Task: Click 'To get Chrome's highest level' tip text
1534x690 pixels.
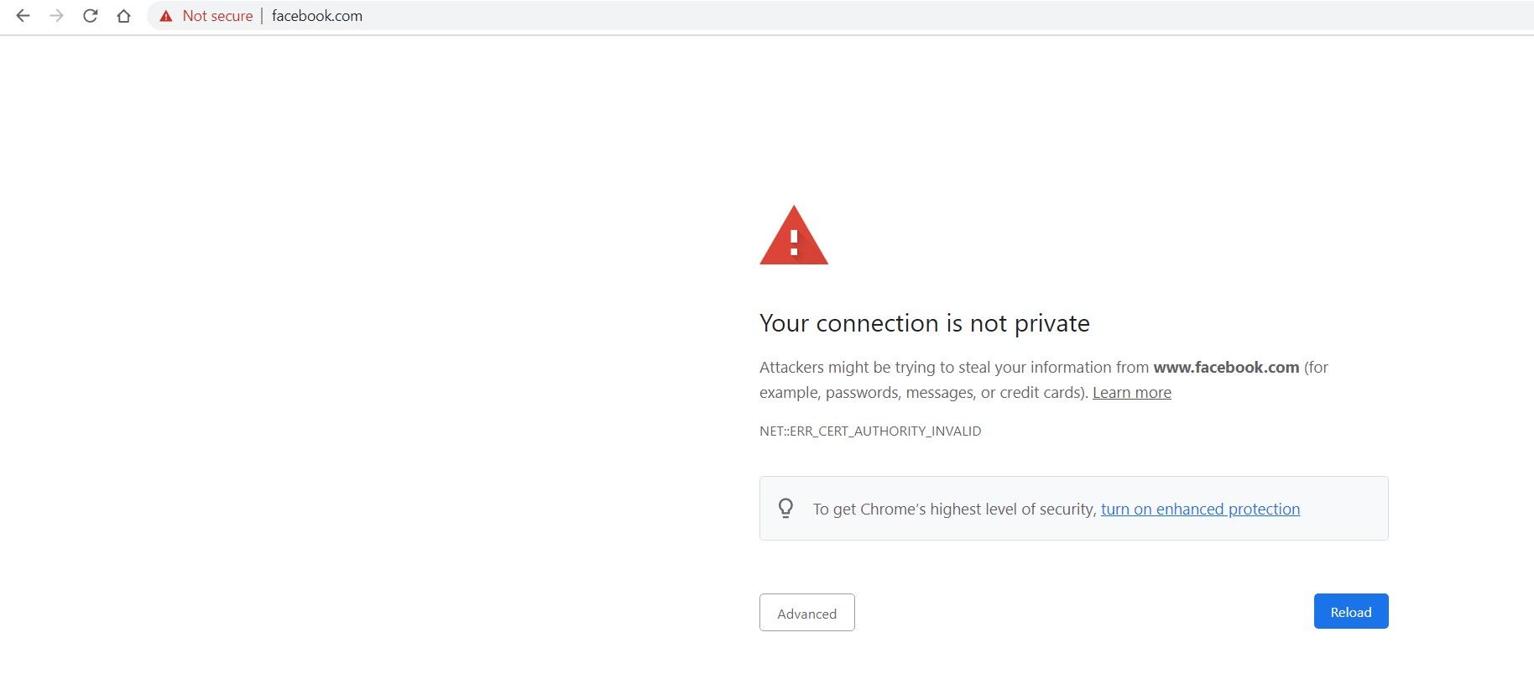Action: click(x=954, y=509)
